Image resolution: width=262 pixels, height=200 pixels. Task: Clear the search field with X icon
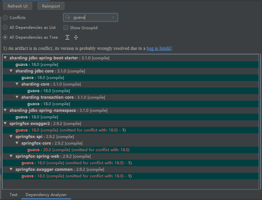tap(113, 17)
